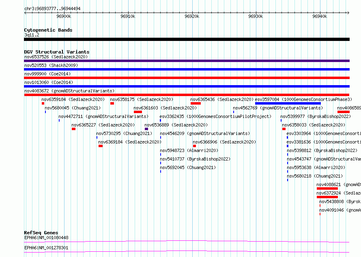Click nsv6369184 (Sedlazeck2020) label

point(130,142)
